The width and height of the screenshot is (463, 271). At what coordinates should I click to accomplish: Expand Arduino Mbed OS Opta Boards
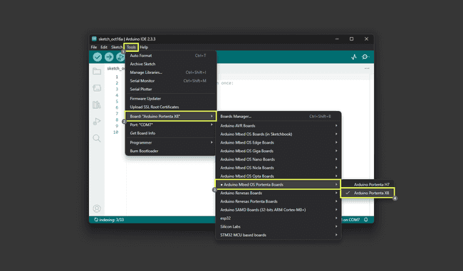click(x=279, y=176)
